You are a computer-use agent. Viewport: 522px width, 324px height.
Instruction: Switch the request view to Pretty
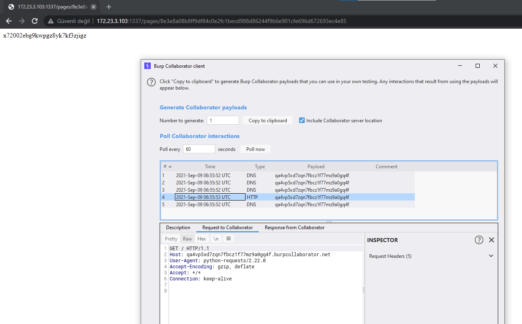pos(171,239)
